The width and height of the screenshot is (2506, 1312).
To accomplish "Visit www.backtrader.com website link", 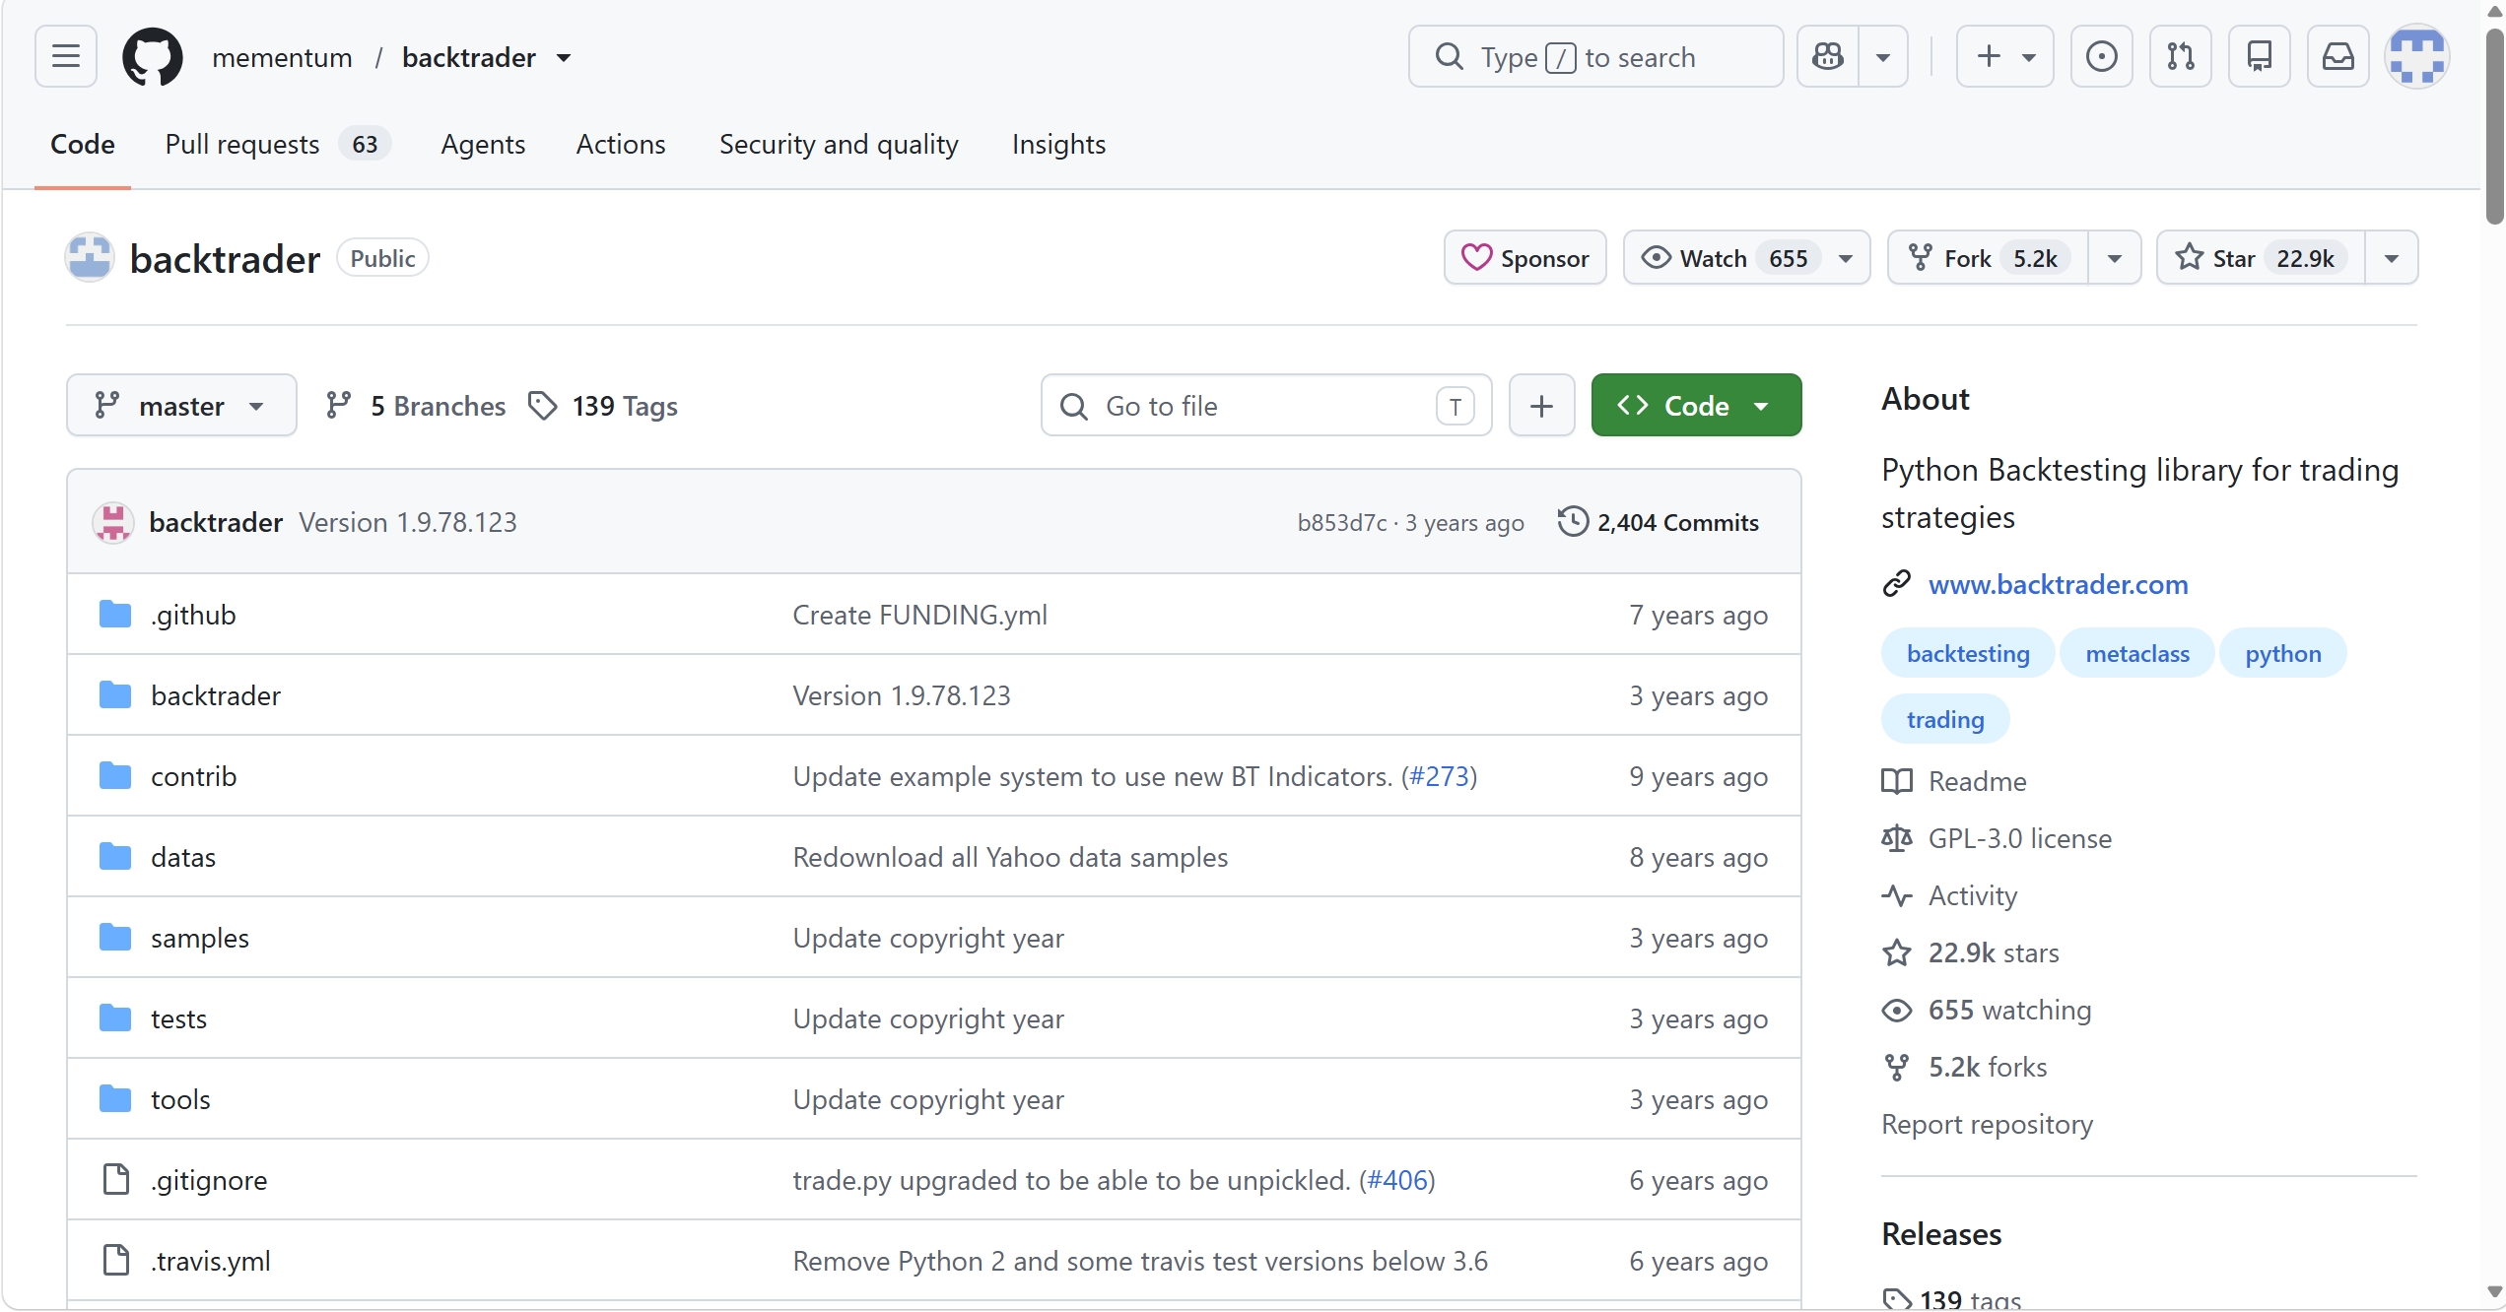I will click(2058, 584).
